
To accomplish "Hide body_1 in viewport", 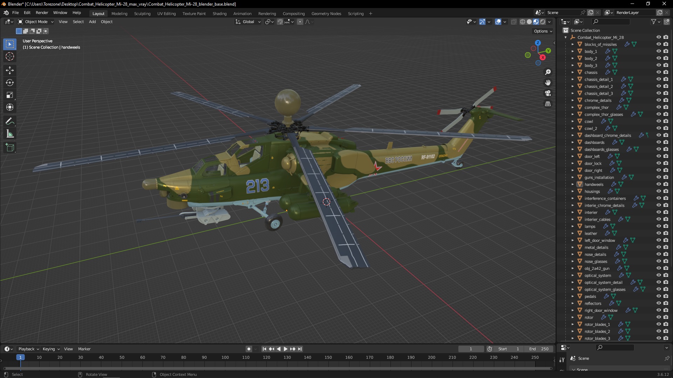I will [659, 51].
